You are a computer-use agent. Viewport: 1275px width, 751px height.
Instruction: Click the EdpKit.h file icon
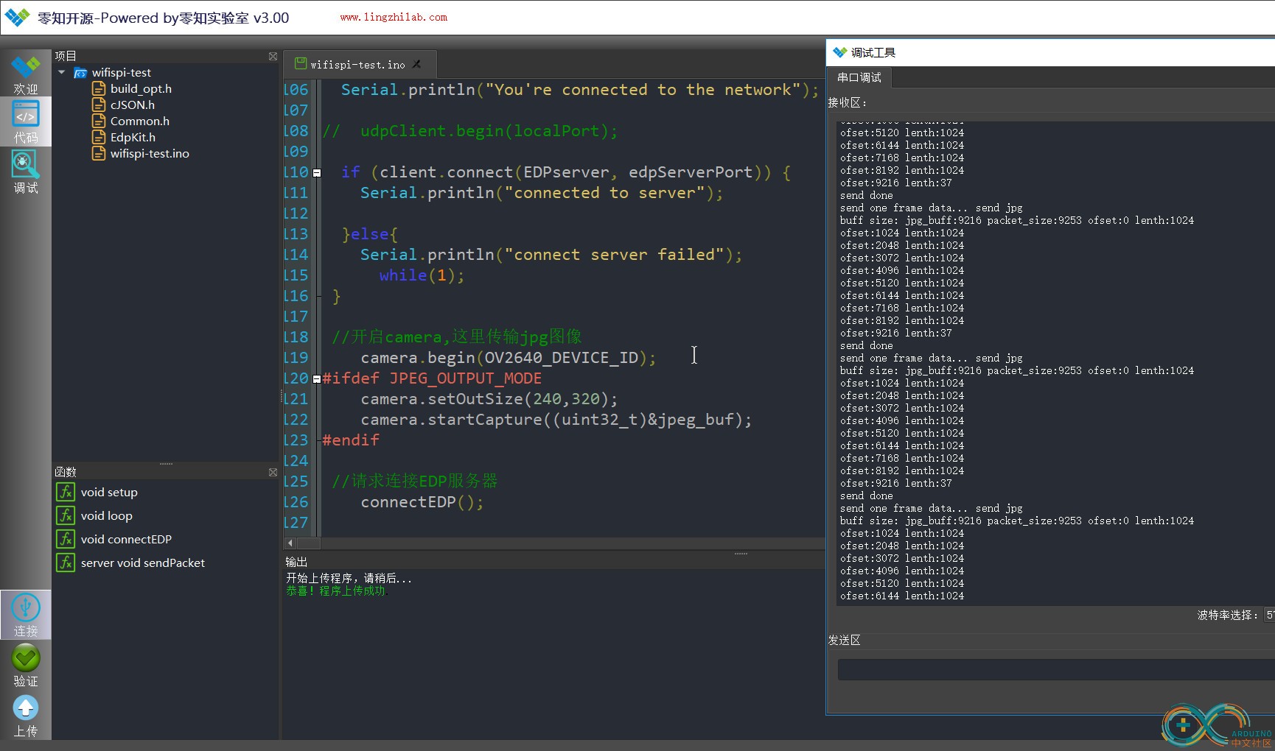99,137
